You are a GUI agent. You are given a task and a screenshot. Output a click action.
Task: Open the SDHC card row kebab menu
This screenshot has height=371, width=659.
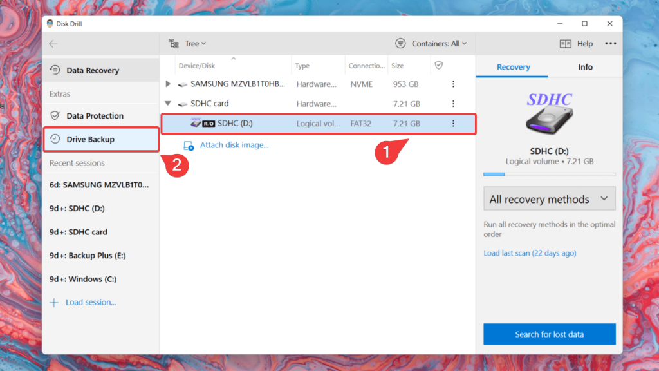pyautogui.click(x=453, y=103)
